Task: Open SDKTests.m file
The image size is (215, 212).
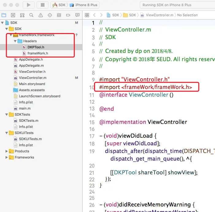Action: point(29,121)
